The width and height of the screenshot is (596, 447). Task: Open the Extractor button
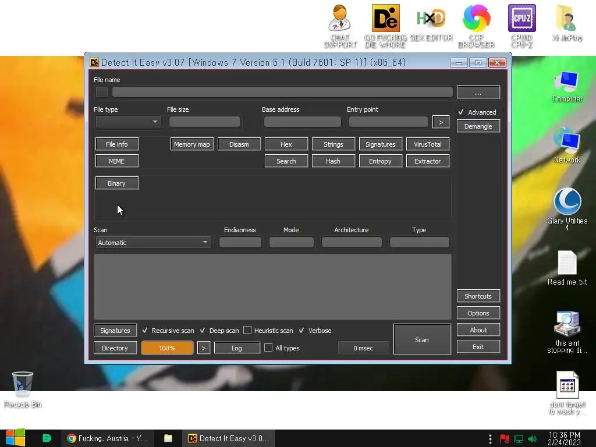tap(428, 161)
